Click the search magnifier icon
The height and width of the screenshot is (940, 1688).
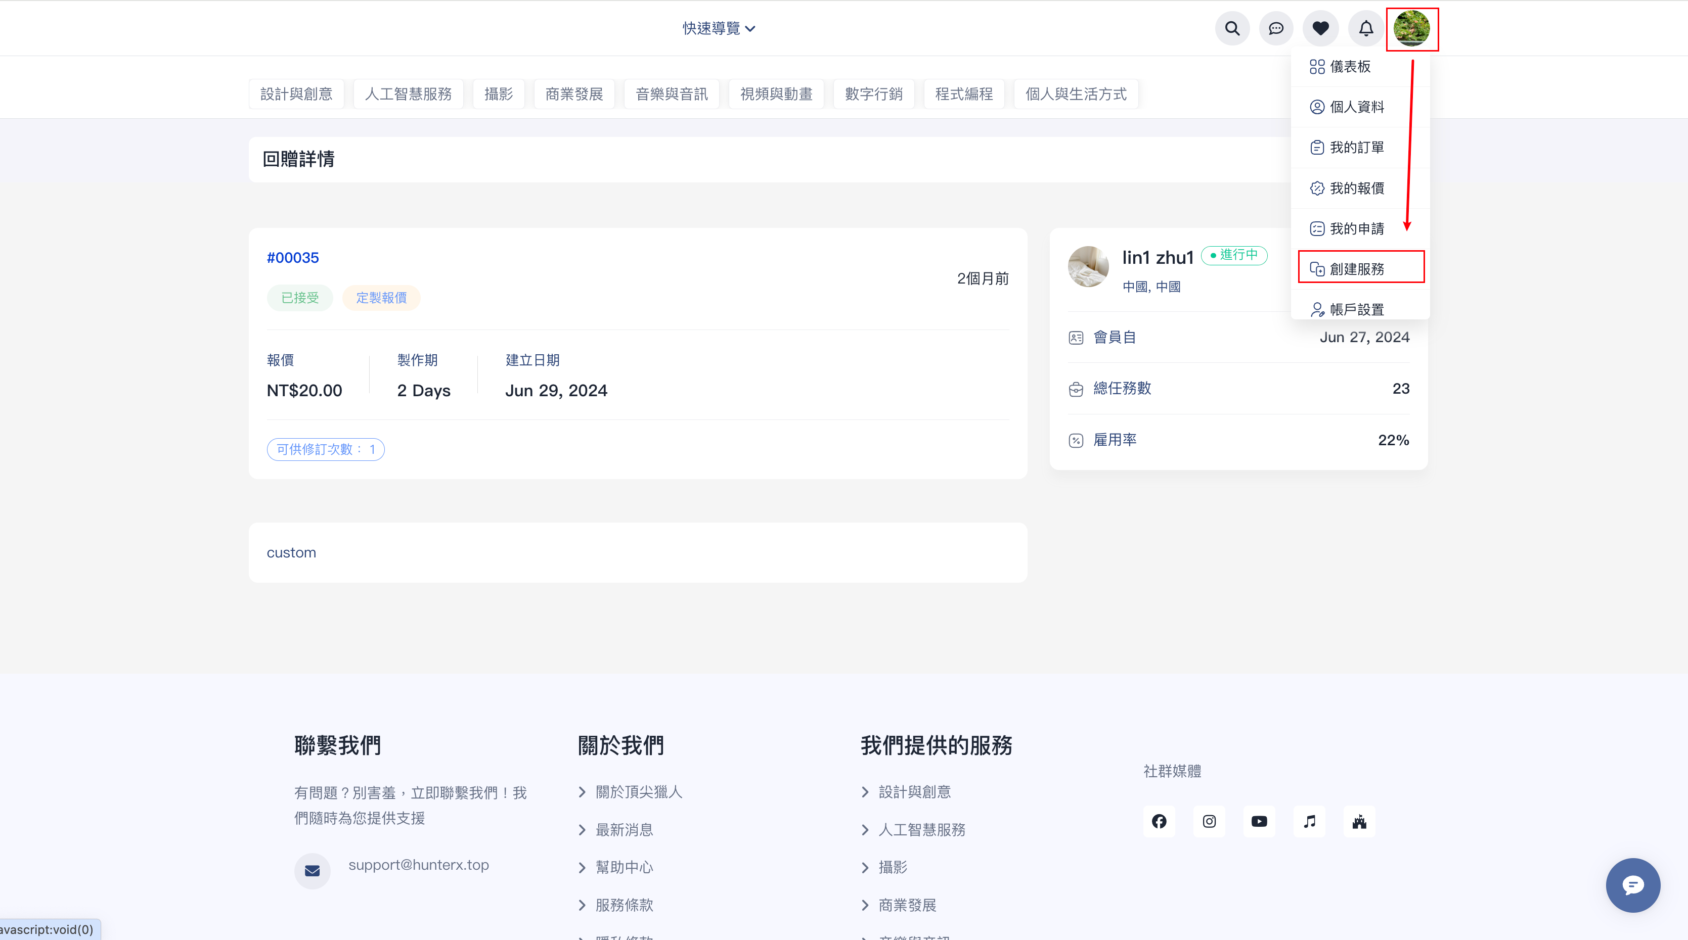pyautogui.click(x=1232, y=28)
